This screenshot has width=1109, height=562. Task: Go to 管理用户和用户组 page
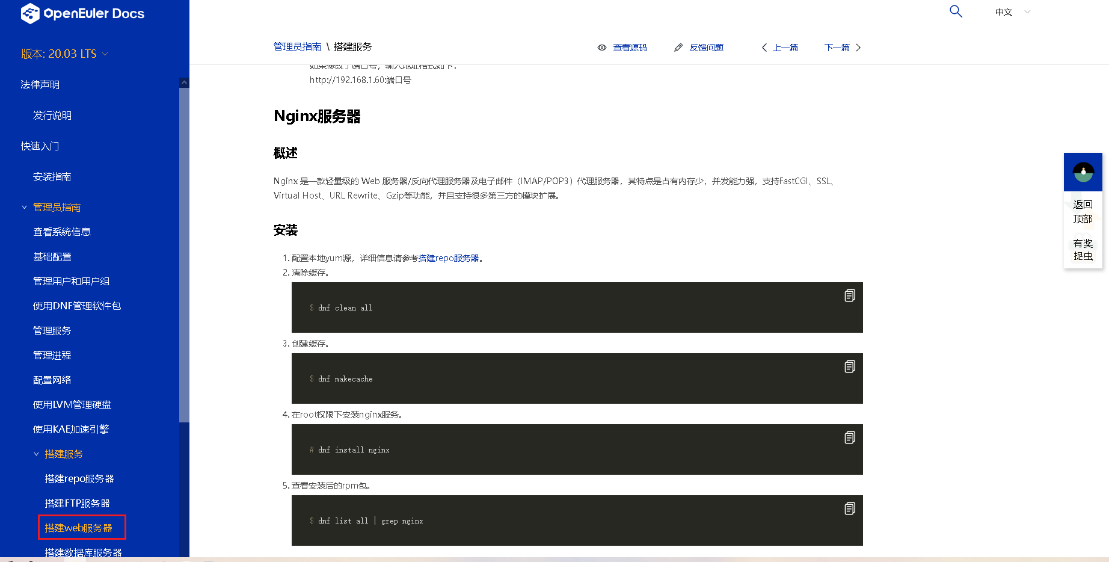[71, 282]
